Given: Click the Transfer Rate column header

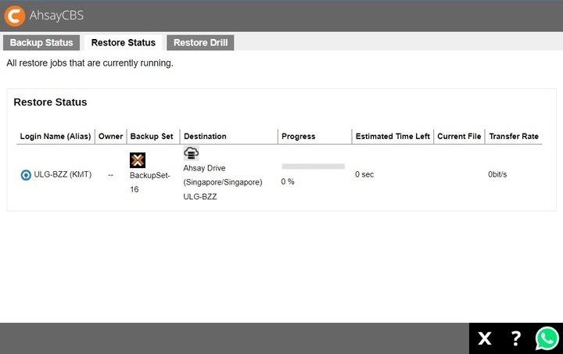Looking at the screenshot, I should (514, 136).
